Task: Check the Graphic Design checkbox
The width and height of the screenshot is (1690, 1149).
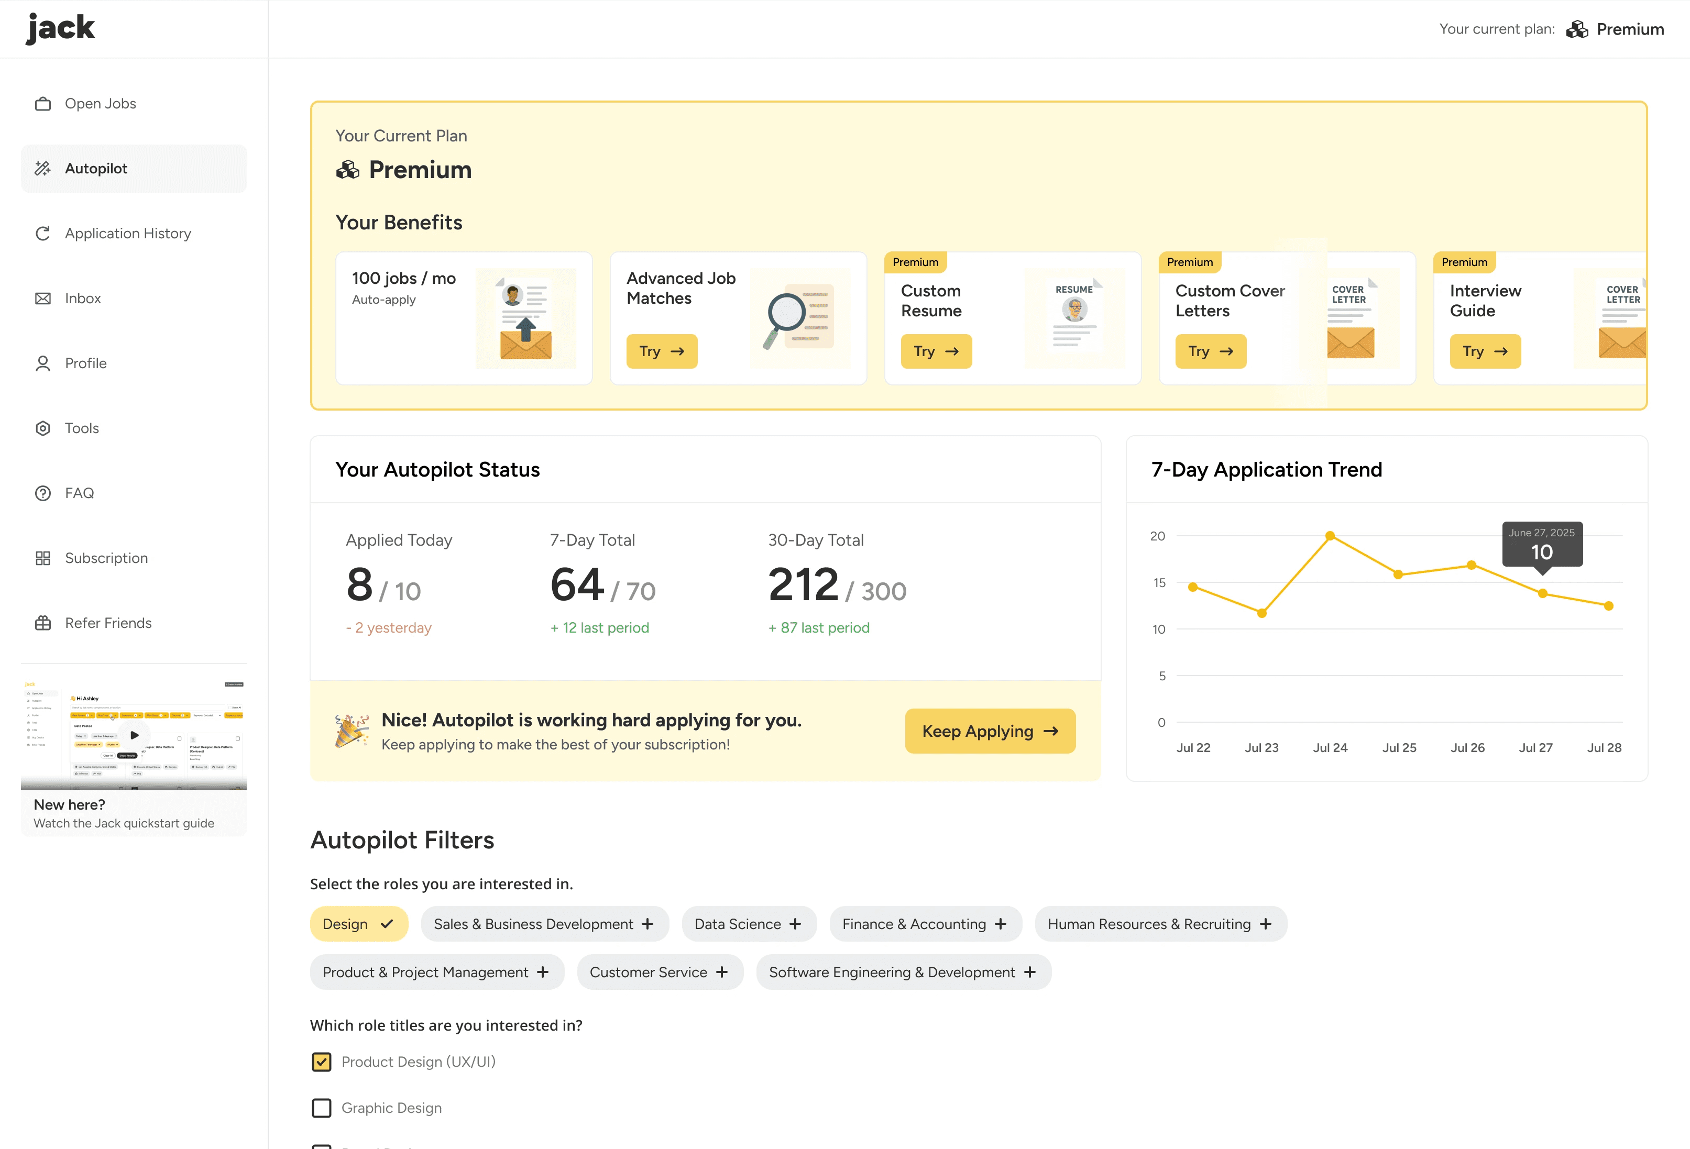Action: 322,1108
